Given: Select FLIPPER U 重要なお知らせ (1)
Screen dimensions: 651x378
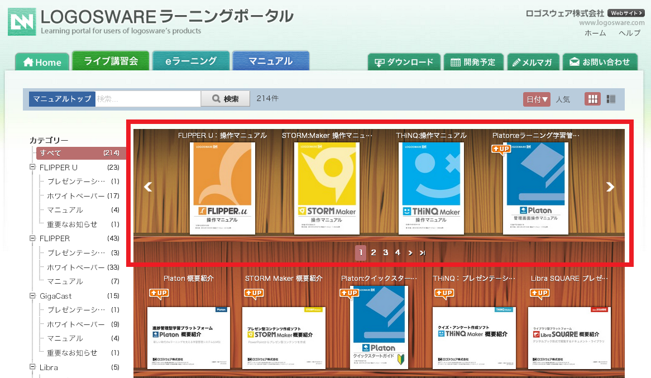Looking at the screenshot, I should pos(83,224).
